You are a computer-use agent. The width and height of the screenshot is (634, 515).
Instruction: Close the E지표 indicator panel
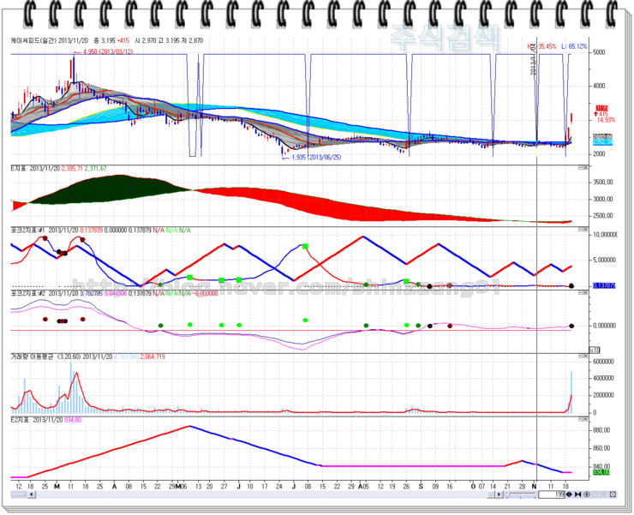(x=585, y=168)
